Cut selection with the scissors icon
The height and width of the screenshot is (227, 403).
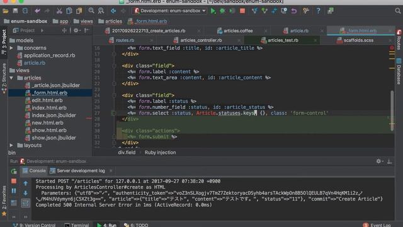pyautogui.click(x=59, y=11)
